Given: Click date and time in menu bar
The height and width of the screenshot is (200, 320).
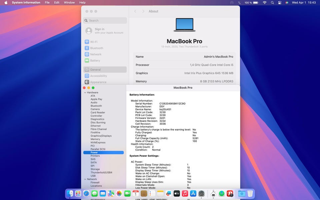Looking at the screenshot, I should [x=304, y=2].
